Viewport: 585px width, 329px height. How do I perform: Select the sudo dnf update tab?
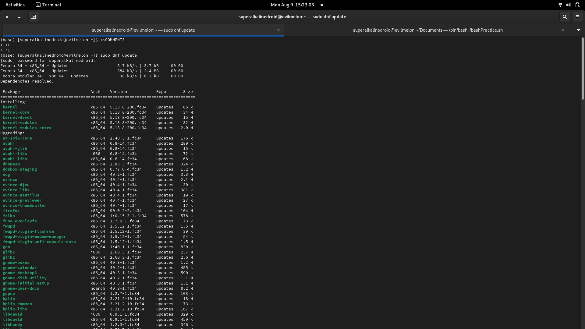[143, 30]
